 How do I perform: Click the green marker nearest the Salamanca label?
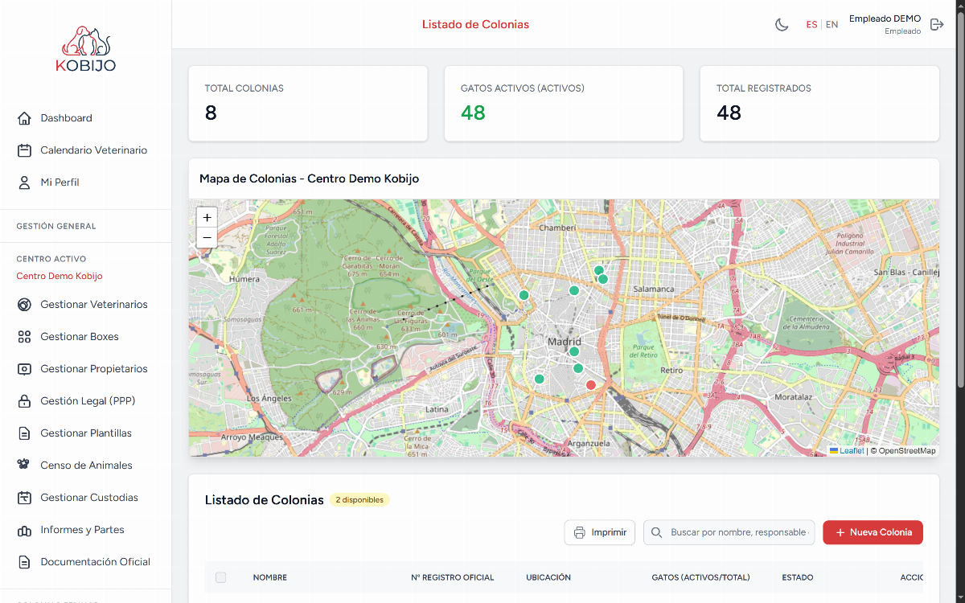pos(603,279)
